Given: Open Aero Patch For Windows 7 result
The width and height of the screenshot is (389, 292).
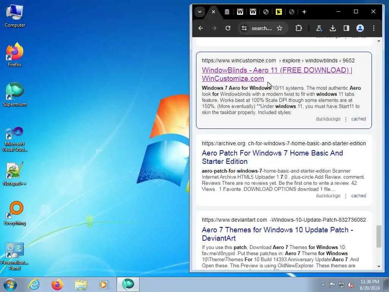Looking at the screenshot, I should [x=272, y=157].
